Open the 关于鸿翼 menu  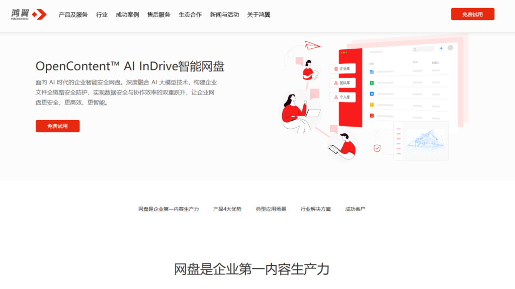point(259,15)
